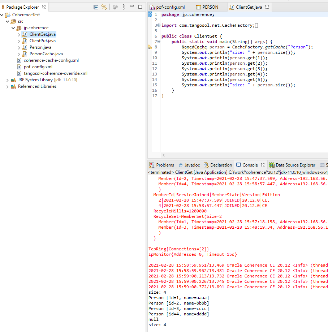The width and height of the screenshot is (328, 332).
Task: Click the Problems tab icon
Action: tap(152, 165)
